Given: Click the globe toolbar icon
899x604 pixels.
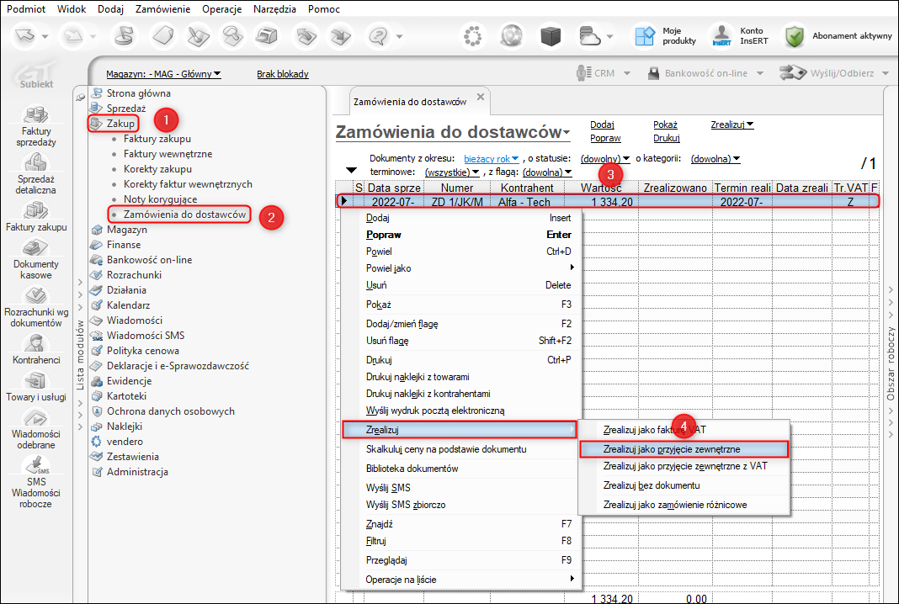Looking at the screenshot, I should (x=511, y=36).
